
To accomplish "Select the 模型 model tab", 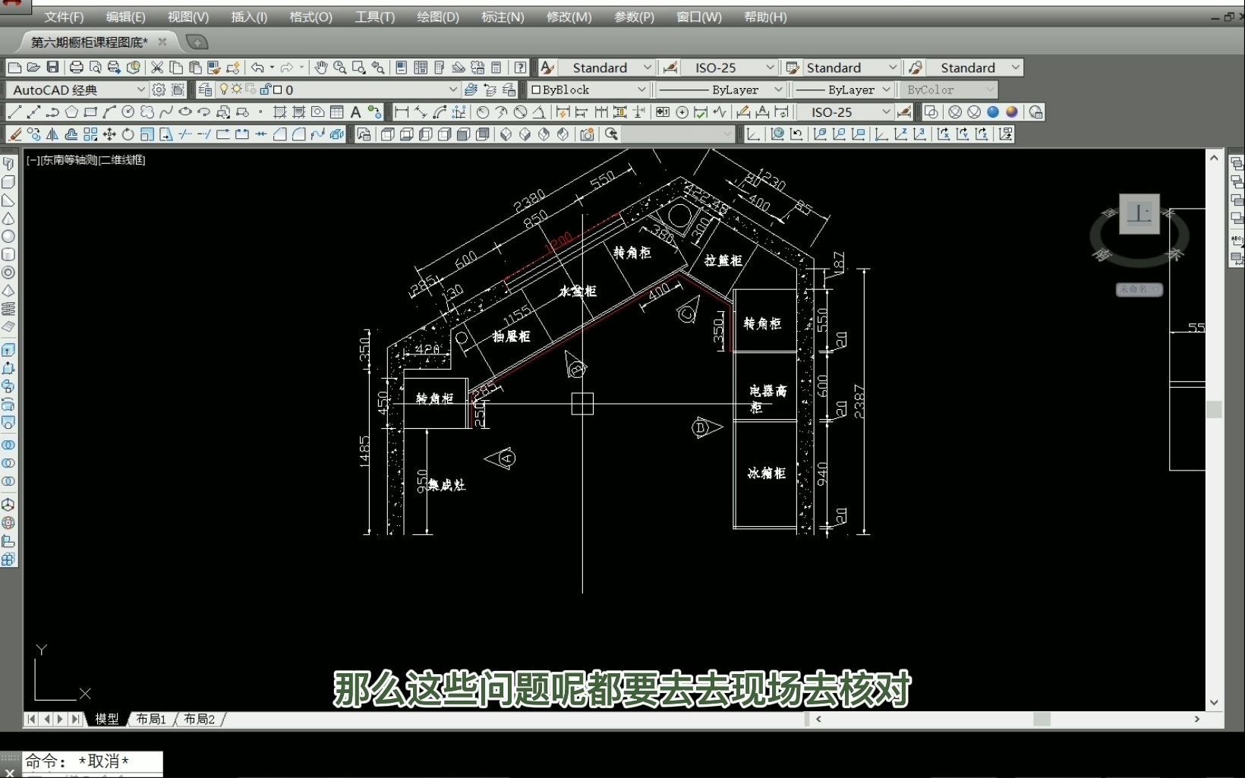I will coord(106,719).
